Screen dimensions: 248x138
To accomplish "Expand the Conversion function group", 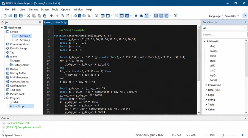I will tap(206, 85).
